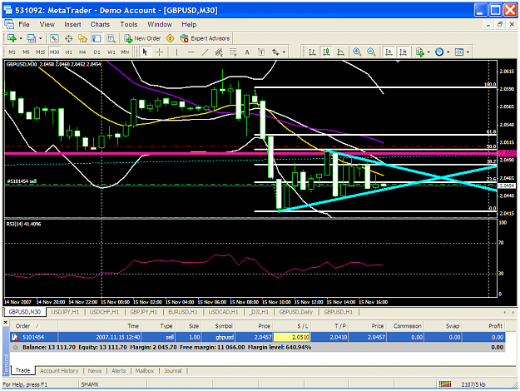Zoom in on the chart

[357, 52]
